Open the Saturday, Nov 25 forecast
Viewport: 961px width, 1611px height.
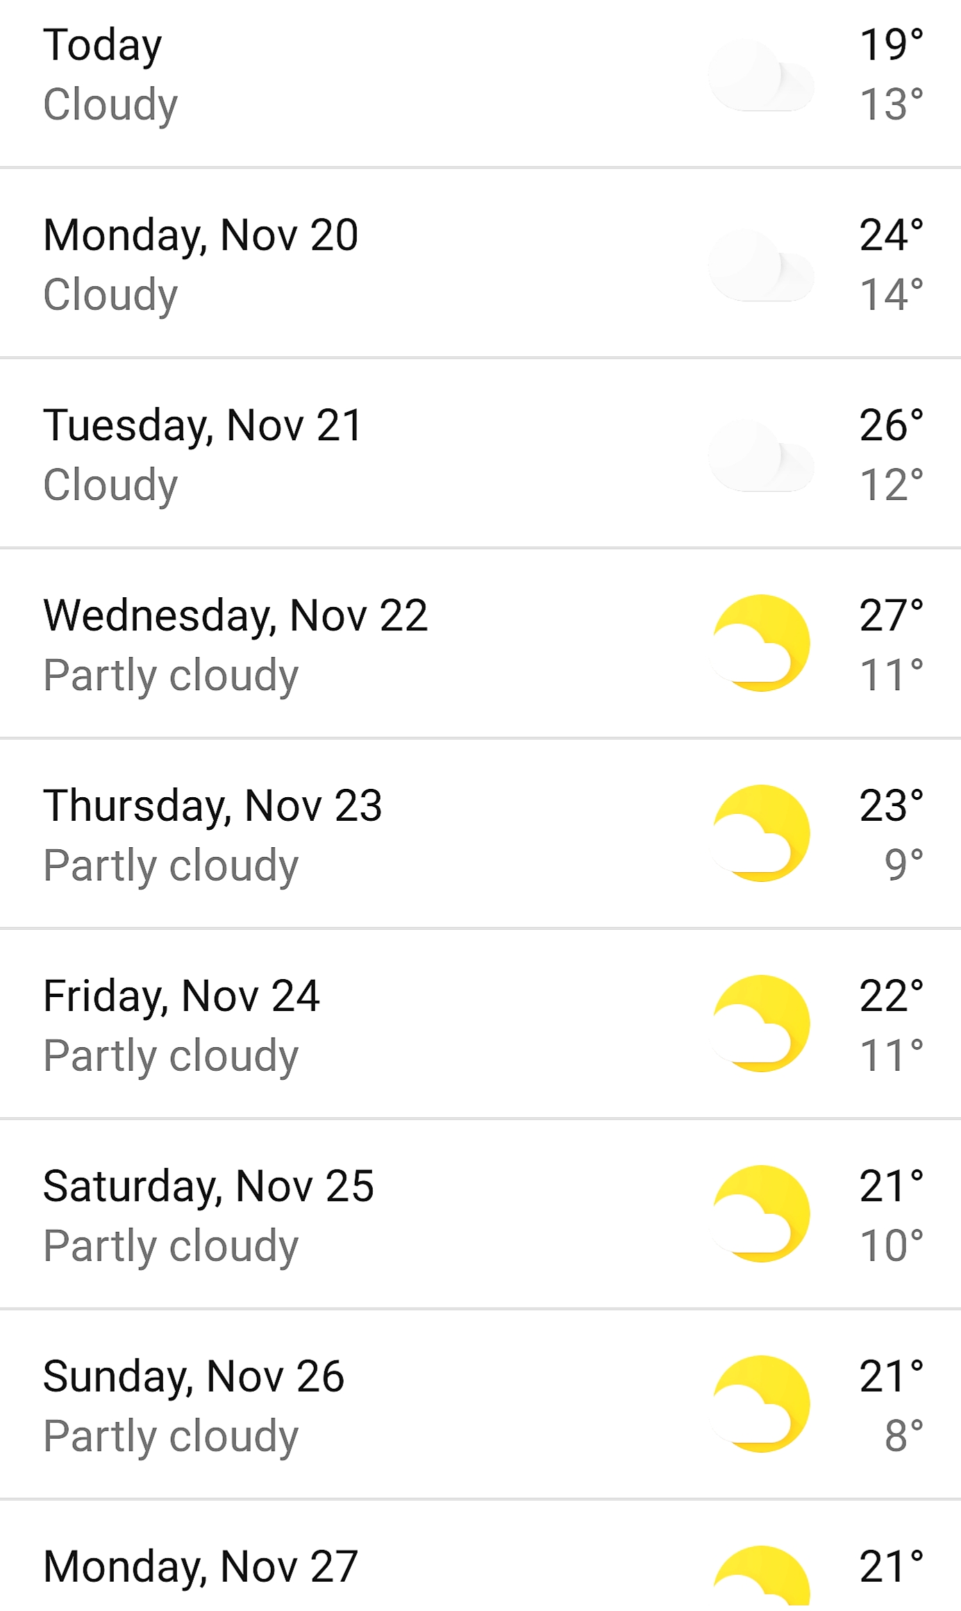(480, 1214)
